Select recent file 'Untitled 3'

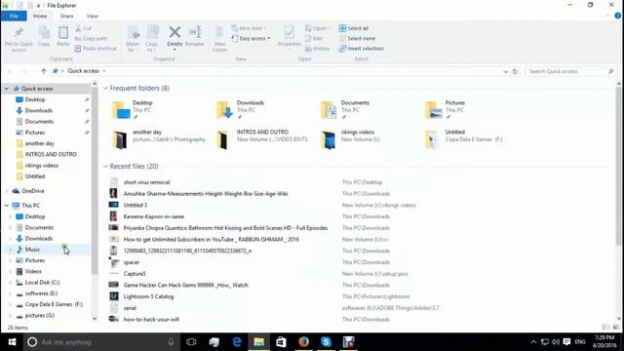(x=135, y=205)
